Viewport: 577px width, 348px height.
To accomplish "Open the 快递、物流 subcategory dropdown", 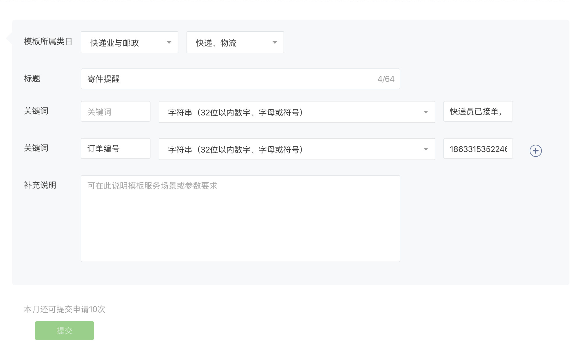I will 235,43.
